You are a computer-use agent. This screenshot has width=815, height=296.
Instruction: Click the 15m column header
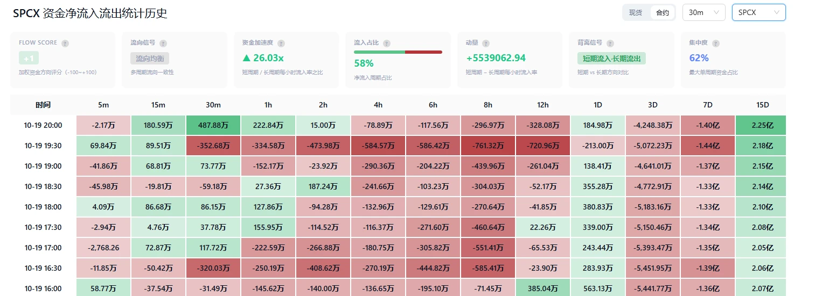[x=158, y=105]
